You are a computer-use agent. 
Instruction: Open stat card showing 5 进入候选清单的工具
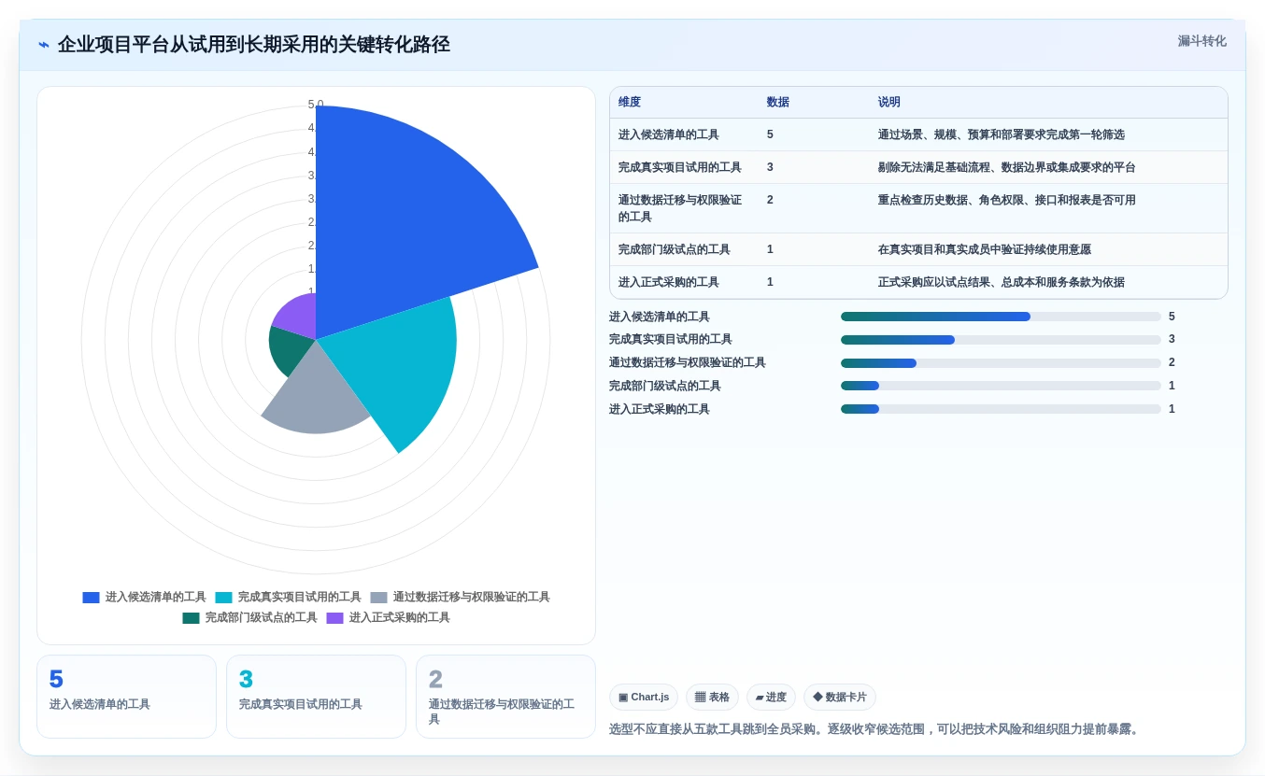click(126, 697)
